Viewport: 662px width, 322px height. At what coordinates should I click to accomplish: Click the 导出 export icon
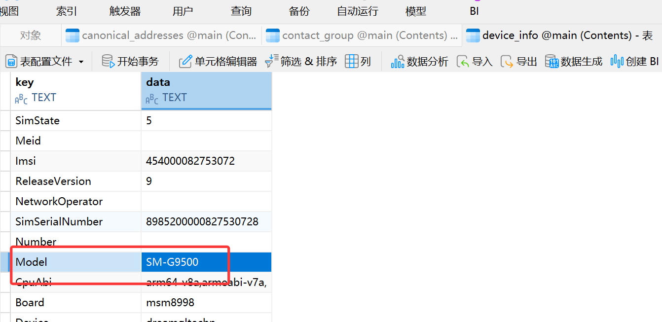[x=507, y=61]
